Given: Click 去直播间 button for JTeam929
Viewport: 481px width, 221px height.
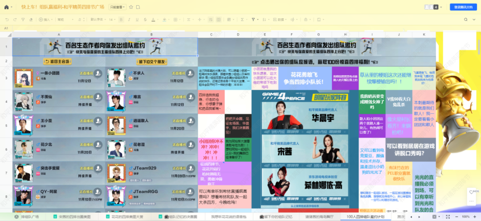Looking at the screenshot, I should [x=178, y=168].
